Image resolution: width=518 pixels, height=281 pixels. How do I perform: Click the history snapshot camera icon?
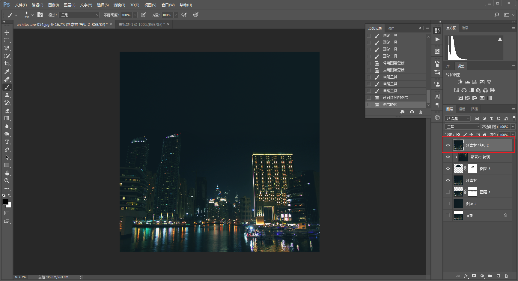412,112
